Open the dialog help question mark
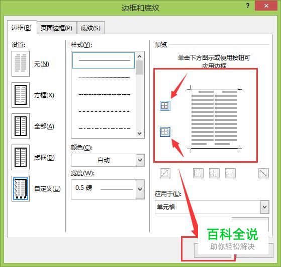Viewport: 281px width, 267px height. pyautogui.click(x=248, y=6)
